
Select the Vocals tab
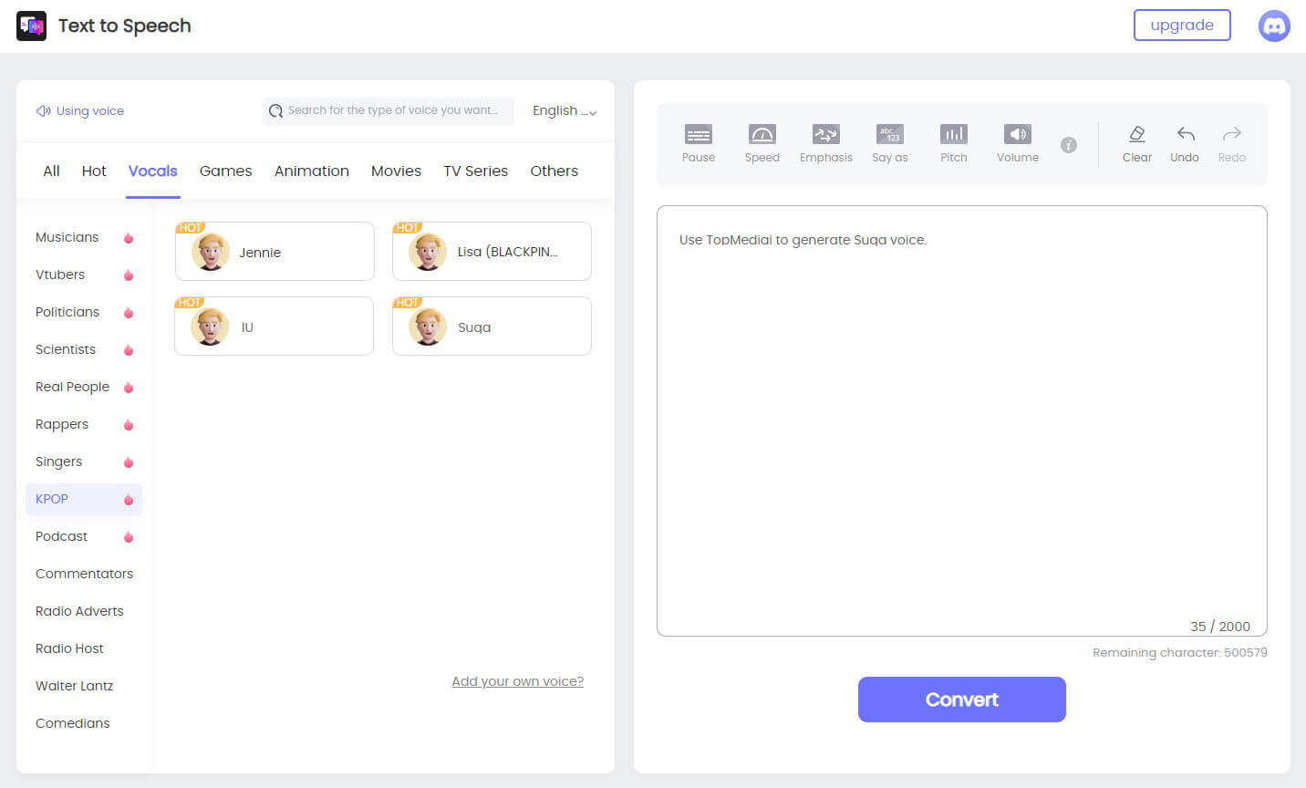(x=152, y=171)
